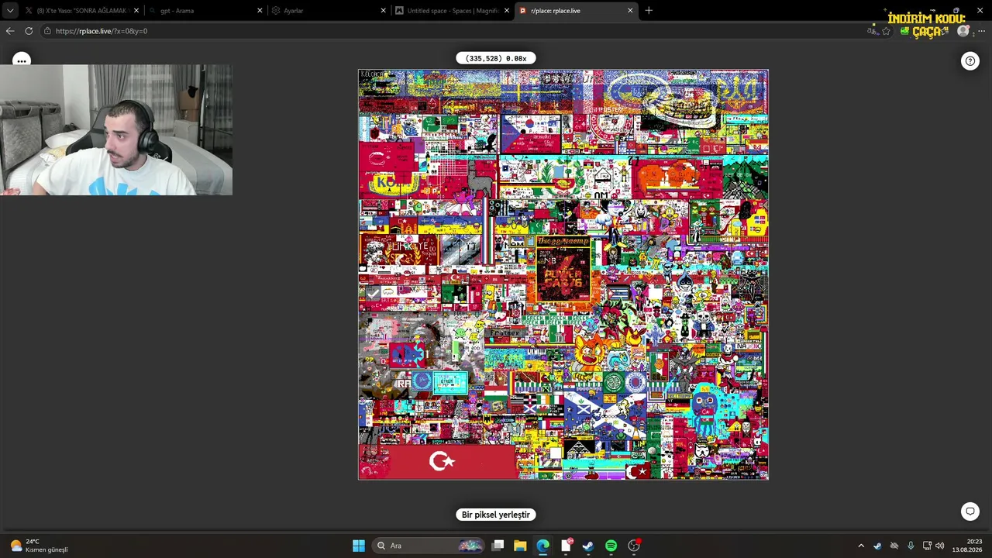Add this page to favorites with star icon

(x=886, y=31)
